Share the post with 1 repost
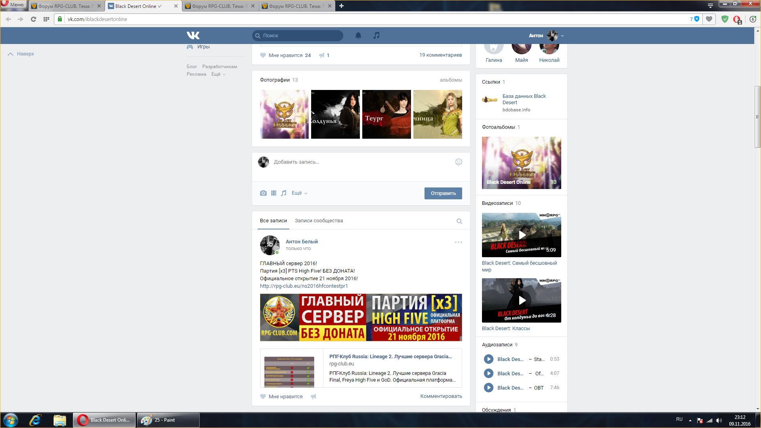The width and height of the screenshot is (761, 428). (324, 55)
